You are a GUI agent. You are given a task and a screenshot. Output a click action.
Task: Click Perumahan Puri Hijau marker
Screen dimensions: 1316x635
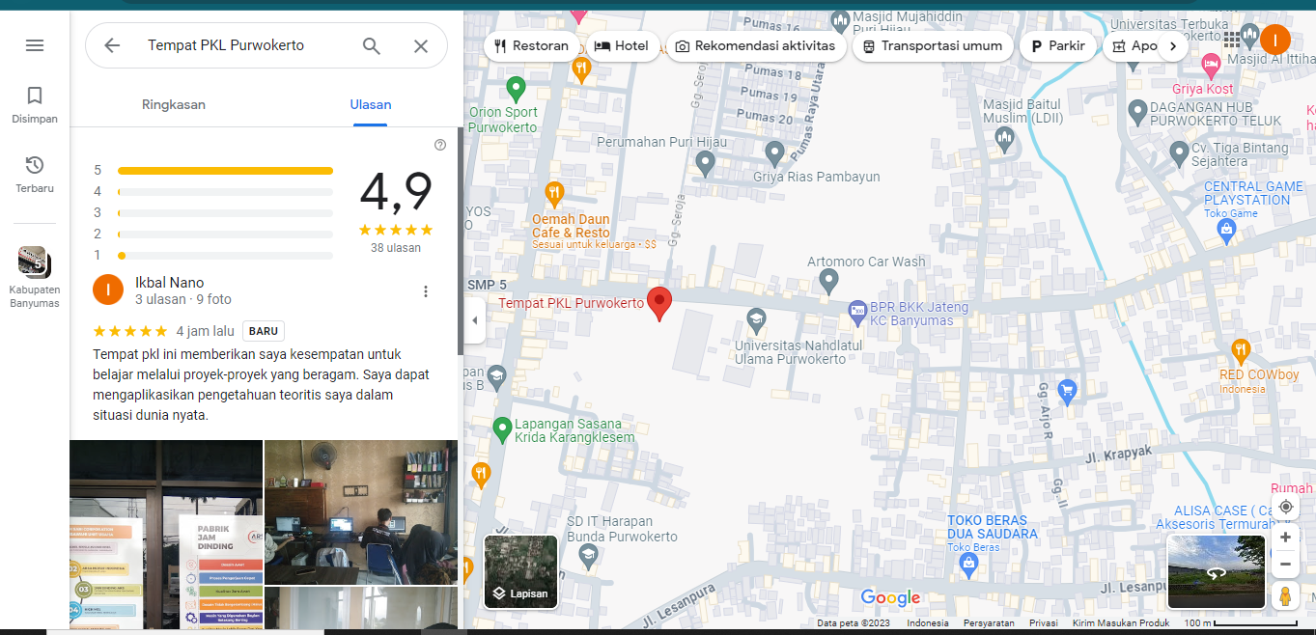click(x=705, y=164)
